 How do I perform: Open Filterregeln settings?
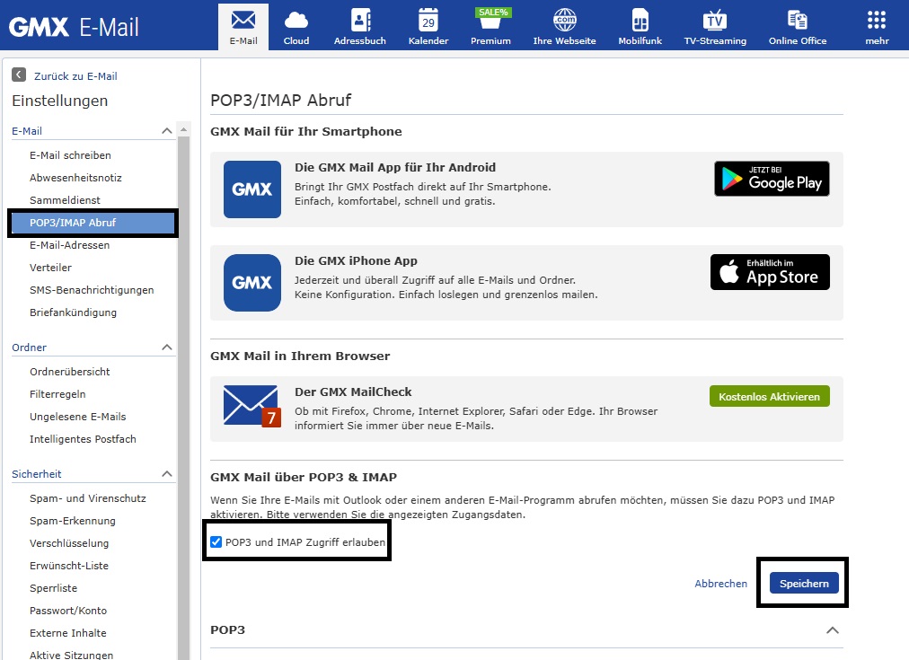pos(57,394)
